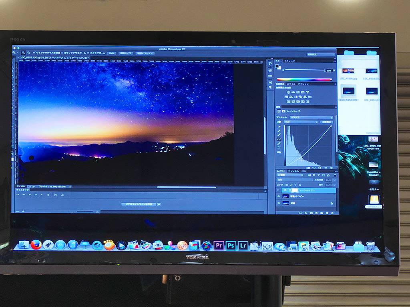Hide the background copy layer
410x307 pixels.
point(279,196)
